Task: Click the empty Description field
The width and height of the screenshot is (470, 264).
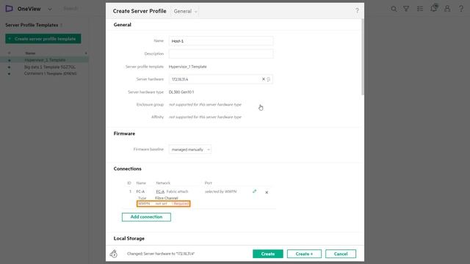Action: pos(221,54)
